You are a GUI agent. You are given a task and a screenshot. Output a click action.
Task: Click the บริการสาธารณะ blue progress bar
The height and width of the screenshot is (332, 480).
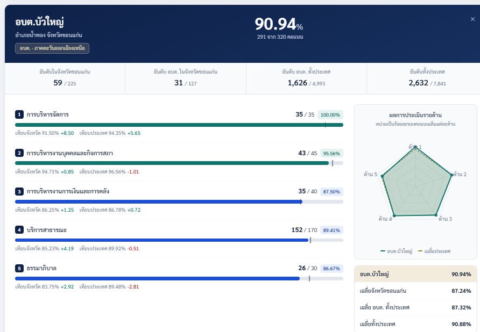179,240
